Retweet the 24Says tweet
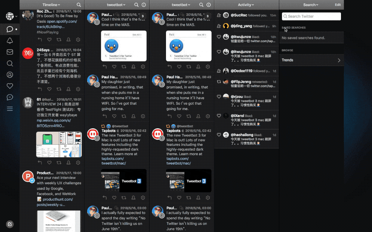This screenshot has height=232, width=372. coord(59,89)
